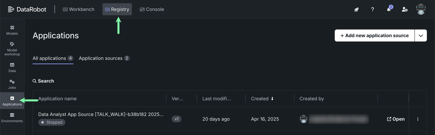
Task: Open user settings icon in top bar
Action: coord(405,9)
